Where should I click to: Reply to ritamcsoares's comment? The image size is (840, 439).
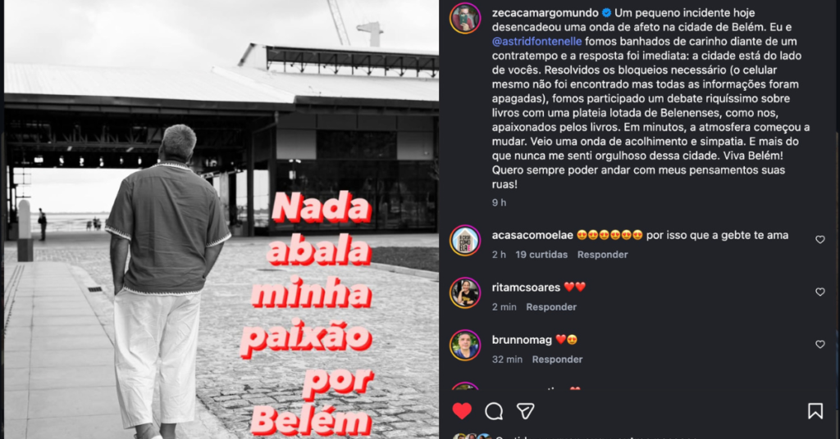[x=551, y=307]
